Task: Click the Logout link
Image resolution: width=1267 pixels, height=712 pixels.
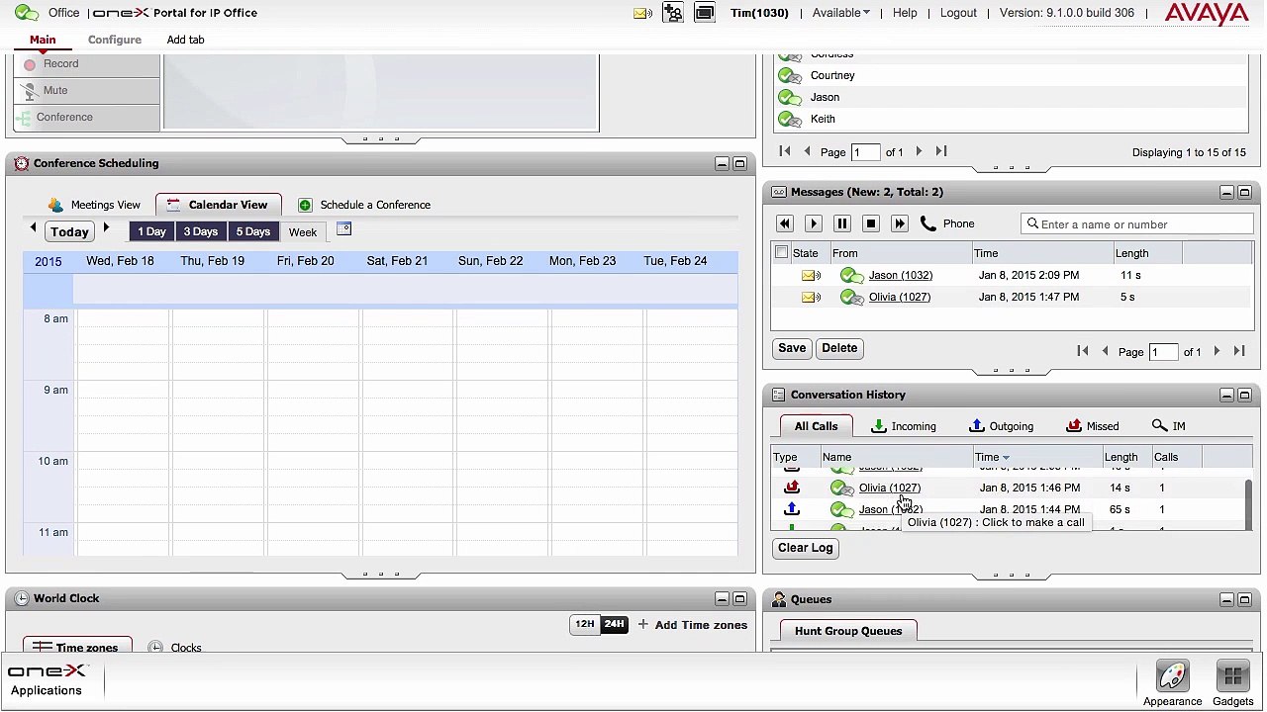Action: tap(958, 13)
